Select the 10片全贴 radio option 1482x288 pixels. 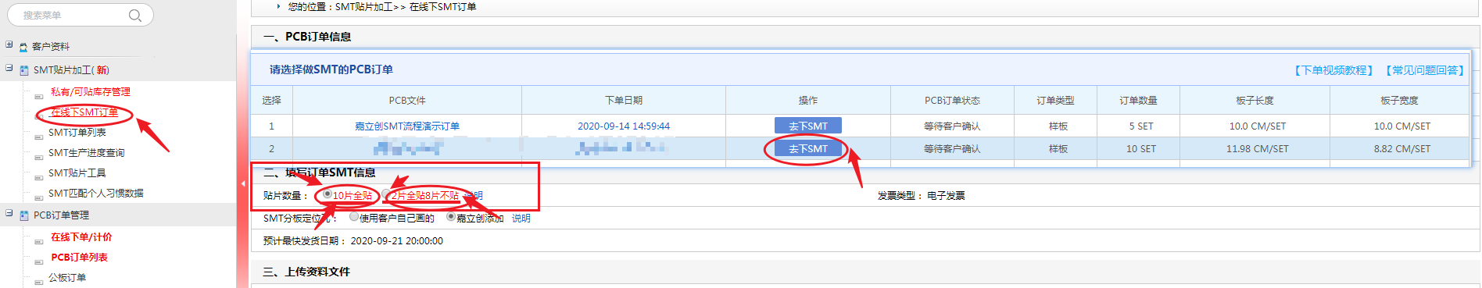(328, 194)
